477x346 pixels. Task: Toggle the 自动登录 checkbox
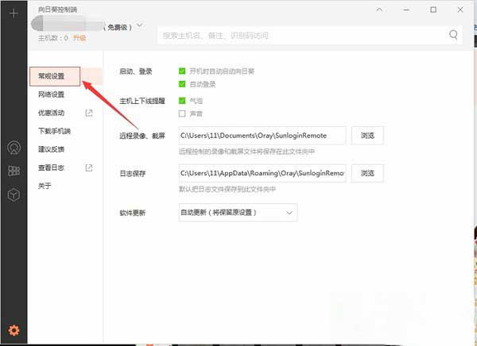[x=182, y=84]
